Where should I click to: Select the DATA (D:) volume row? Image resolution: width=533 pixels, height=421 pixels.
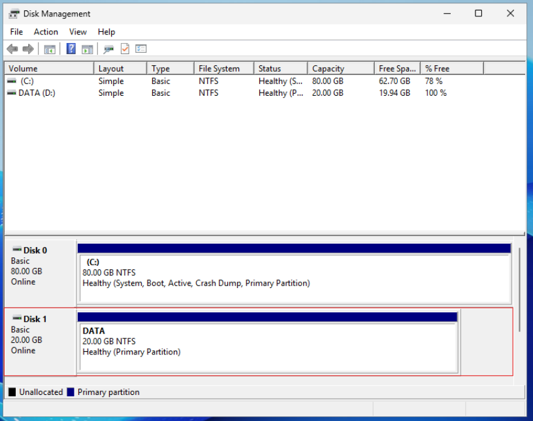tap(244, 93)
